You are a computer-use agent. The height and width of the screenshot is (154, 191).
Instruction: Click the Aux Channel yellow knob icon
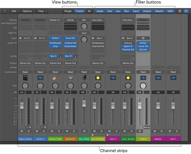pos(98,78)
